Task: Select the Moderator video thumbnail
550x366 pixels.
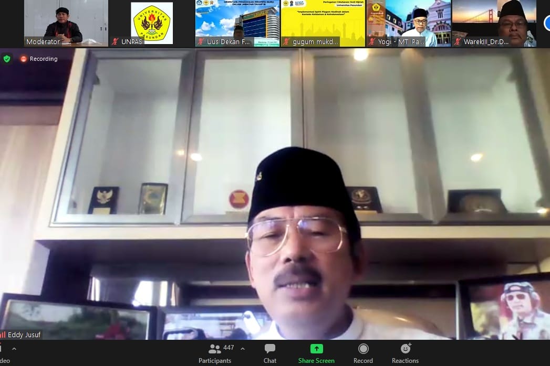Action: click(66, 23)
